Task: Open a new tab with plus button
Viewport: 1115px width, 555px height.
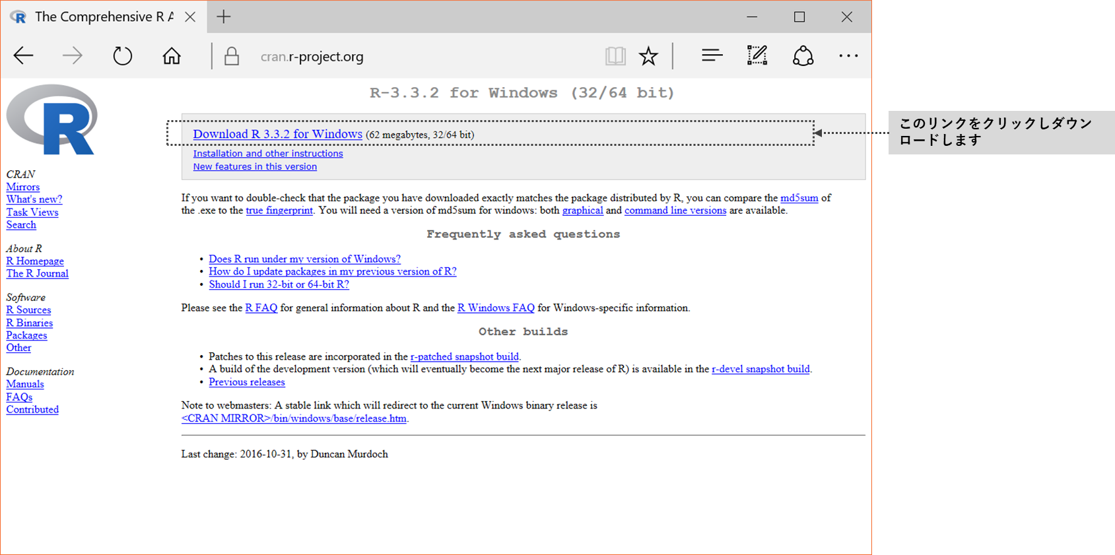Action: pos(224,17)
